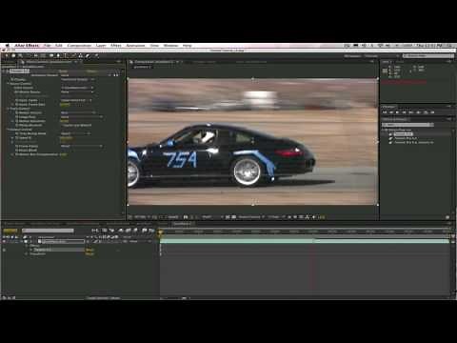Click Toggle Switches / Modes button

tap(104, 298)
